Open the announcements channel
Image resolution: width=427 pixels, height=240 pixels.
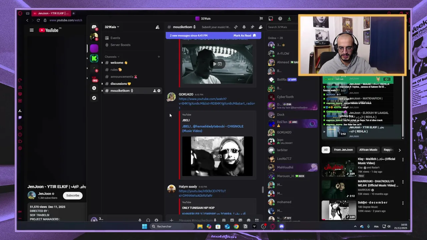coord(132,77)
